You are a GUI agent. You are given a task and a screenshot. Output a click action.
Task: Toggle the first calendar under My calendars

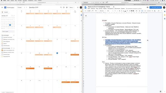tap(2, 37)
